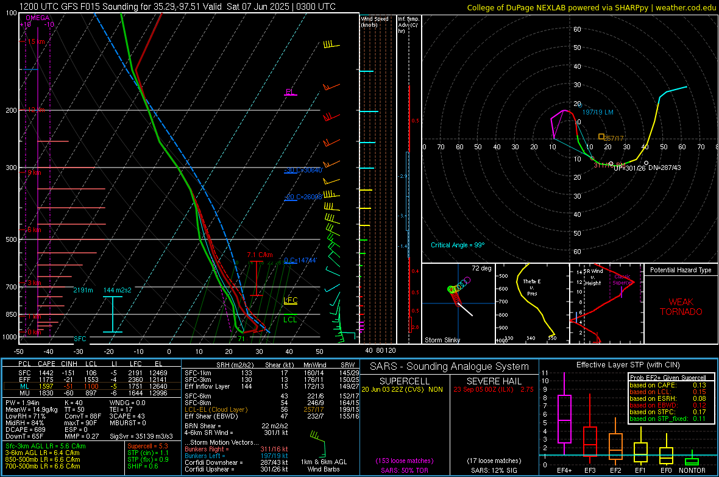Click the Wind Speed (knots) panel header
Viewport: 719px width, 477px height.
point(375,21)
